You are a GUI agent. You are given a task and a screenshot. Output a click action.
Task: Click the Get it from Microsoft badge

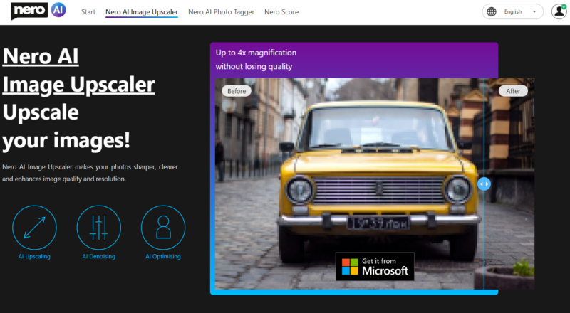pos(375,267)
